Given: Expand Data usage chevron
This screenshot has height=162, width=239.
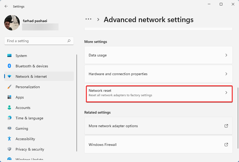Looking at the screenshot, I should [226, 55].
